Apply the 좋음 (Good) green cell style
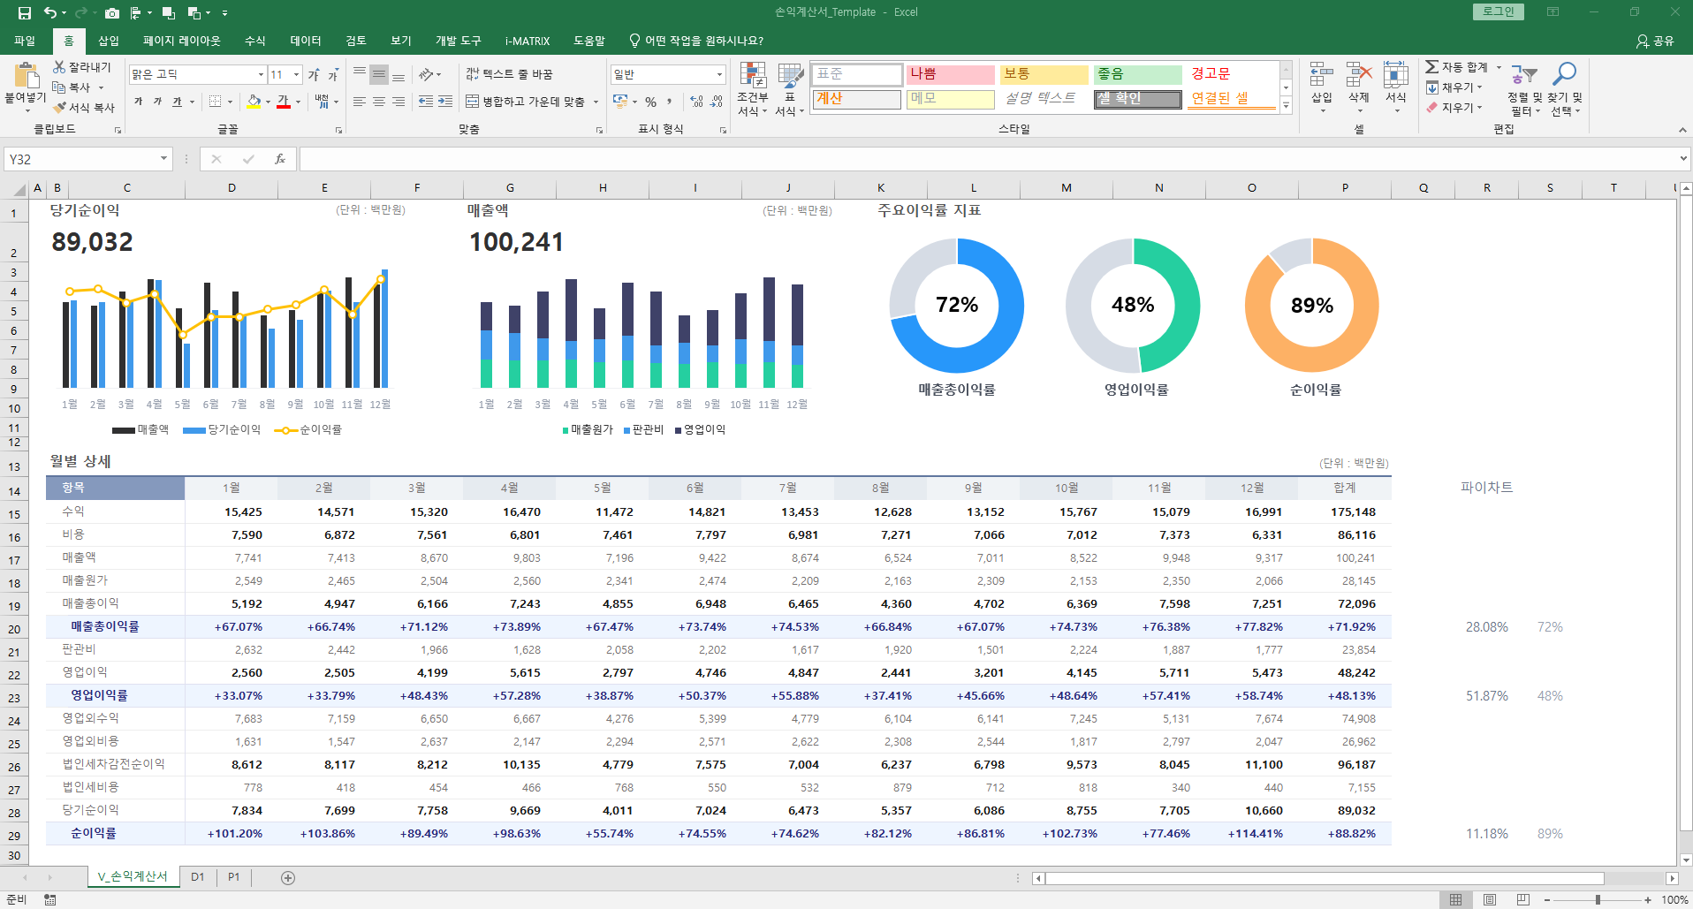 coord(1136,74)
